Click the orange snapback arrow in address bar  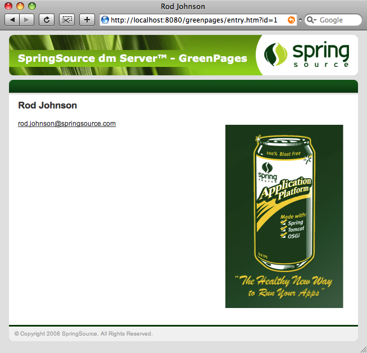tap(291, 20)
